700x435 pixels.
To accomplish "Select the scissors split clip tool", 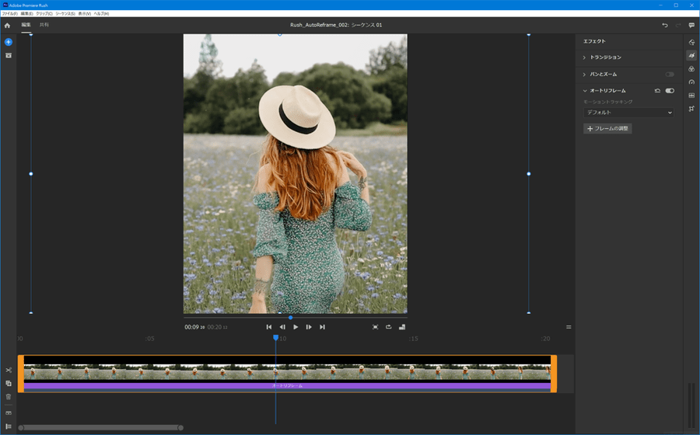I will [9, 371].
